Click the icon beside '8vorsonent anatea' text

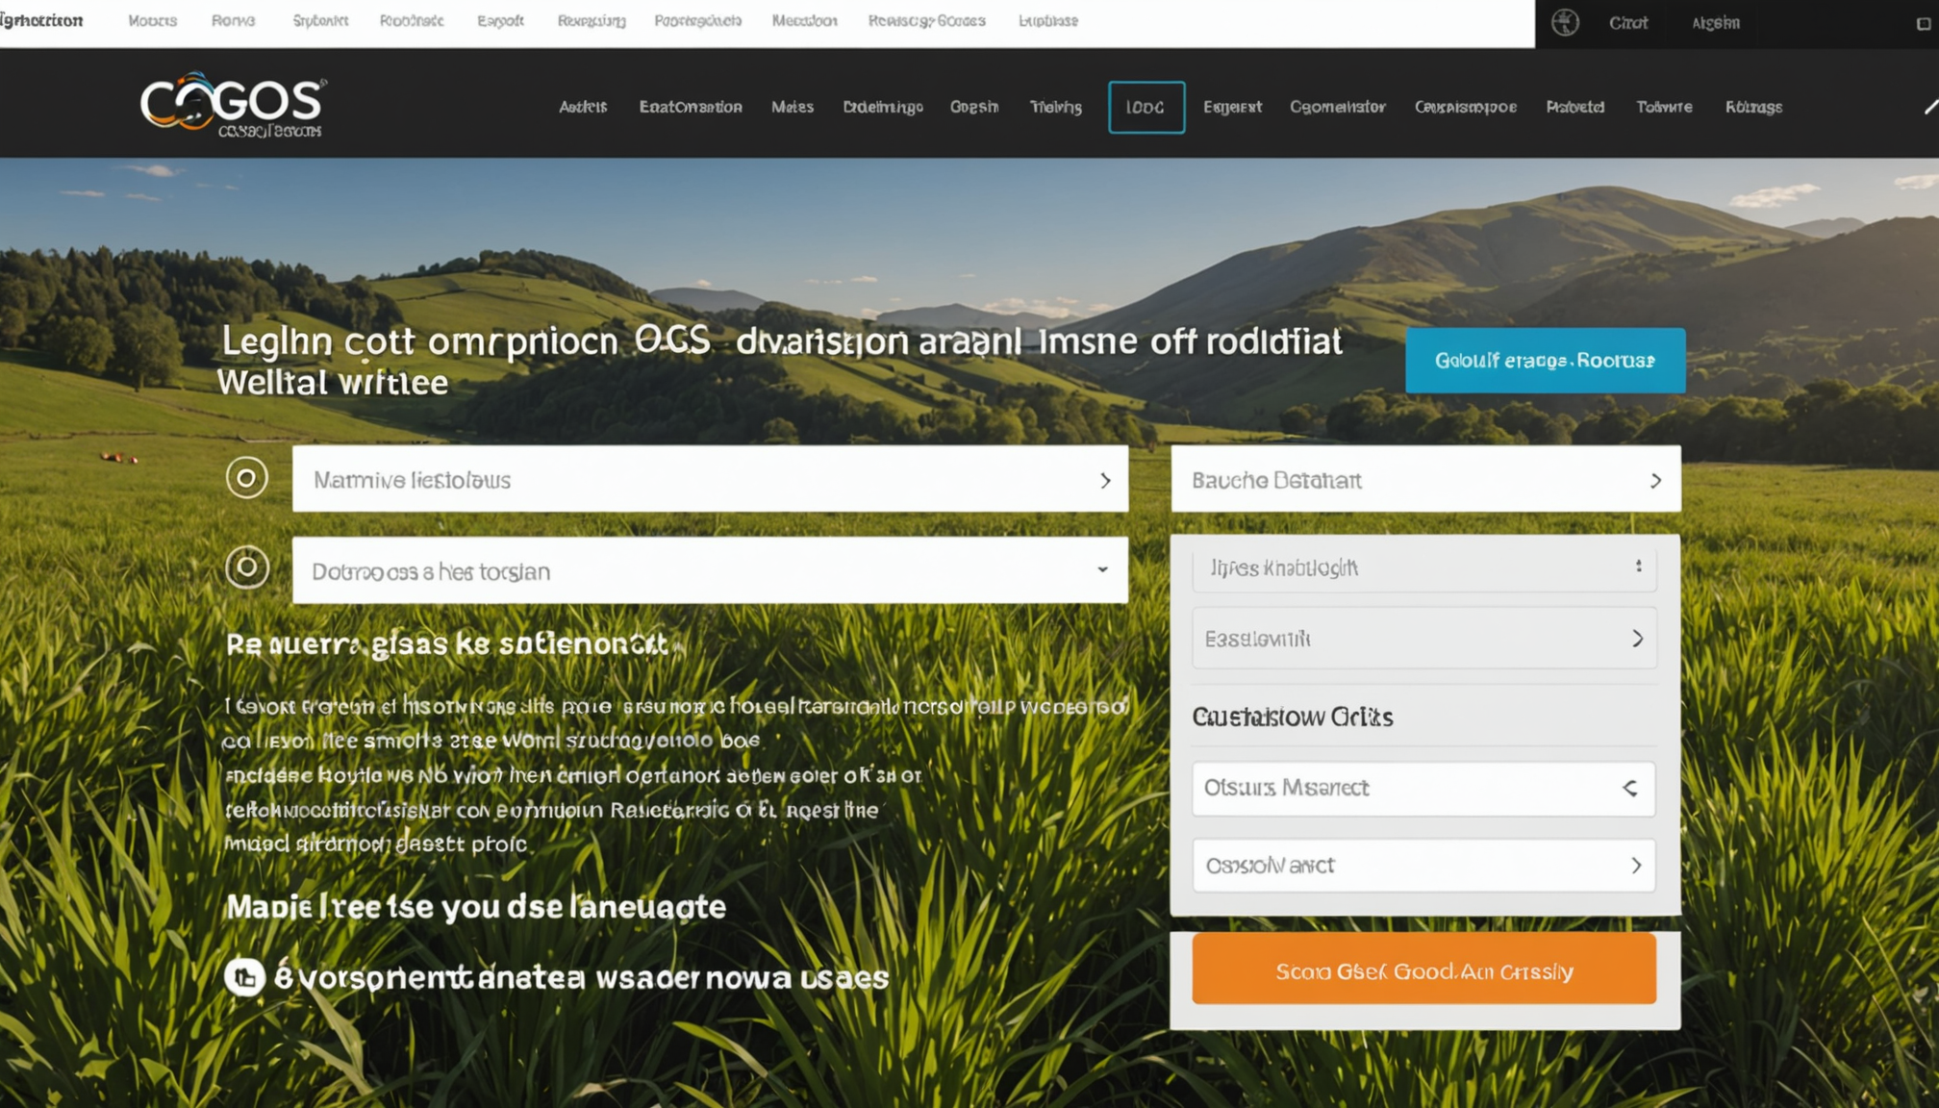(245, 977)
